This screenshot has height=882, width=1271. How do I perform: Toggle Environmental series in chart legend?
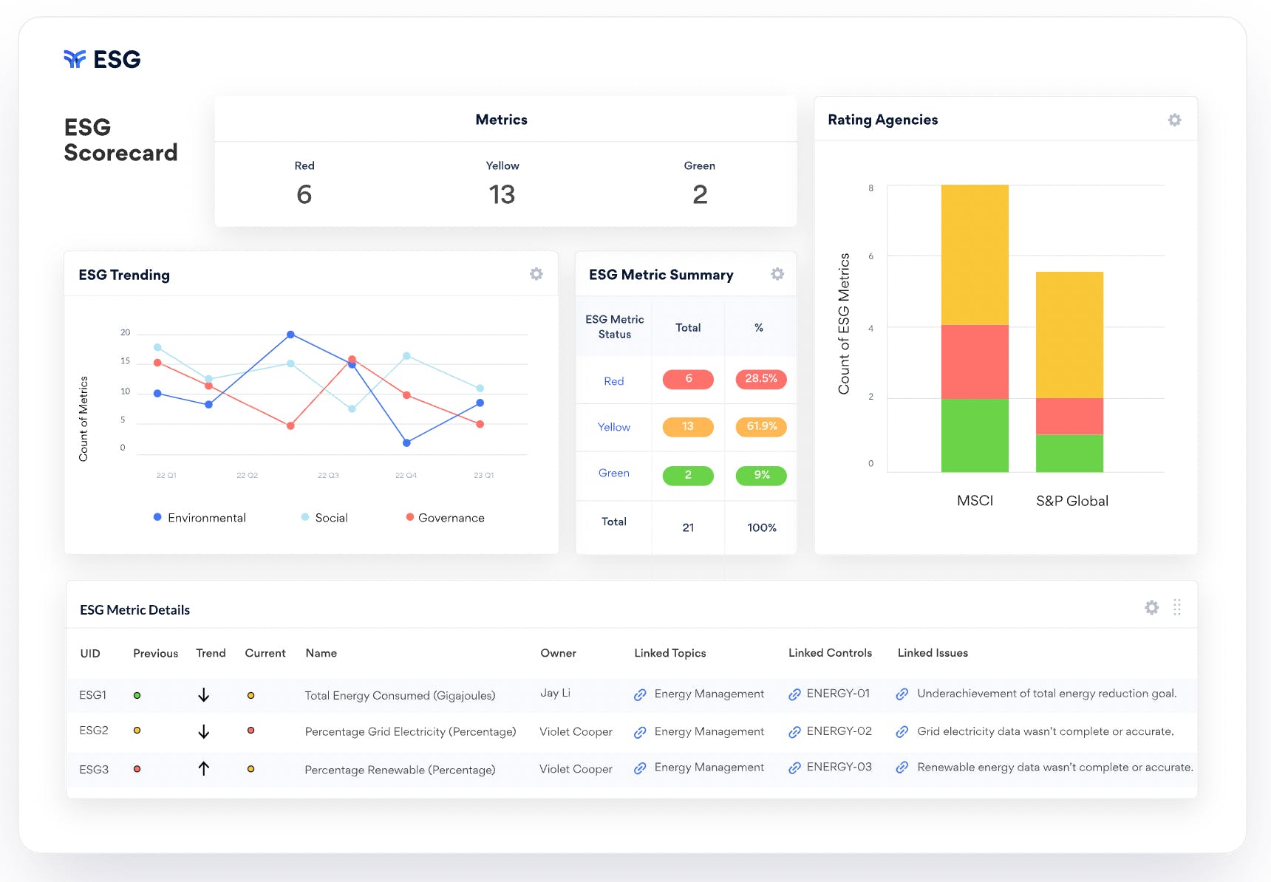[x=200, y=518]
